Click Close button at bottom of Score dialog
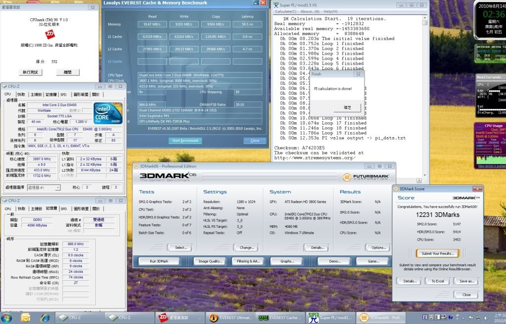 pos(466,295)
